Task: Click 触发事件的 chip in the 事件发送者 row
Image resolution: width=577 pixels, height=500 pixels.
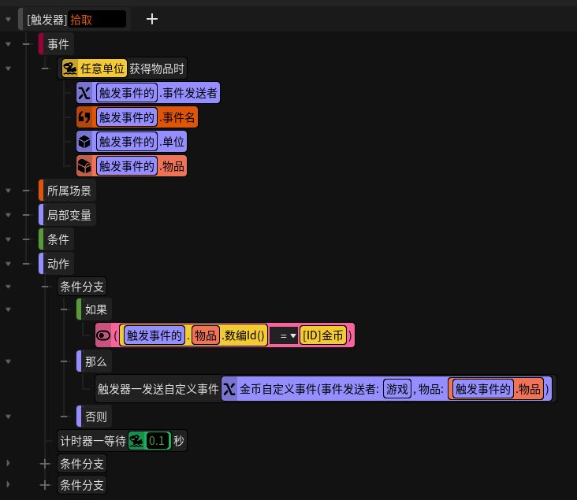Action: point(127,93)
